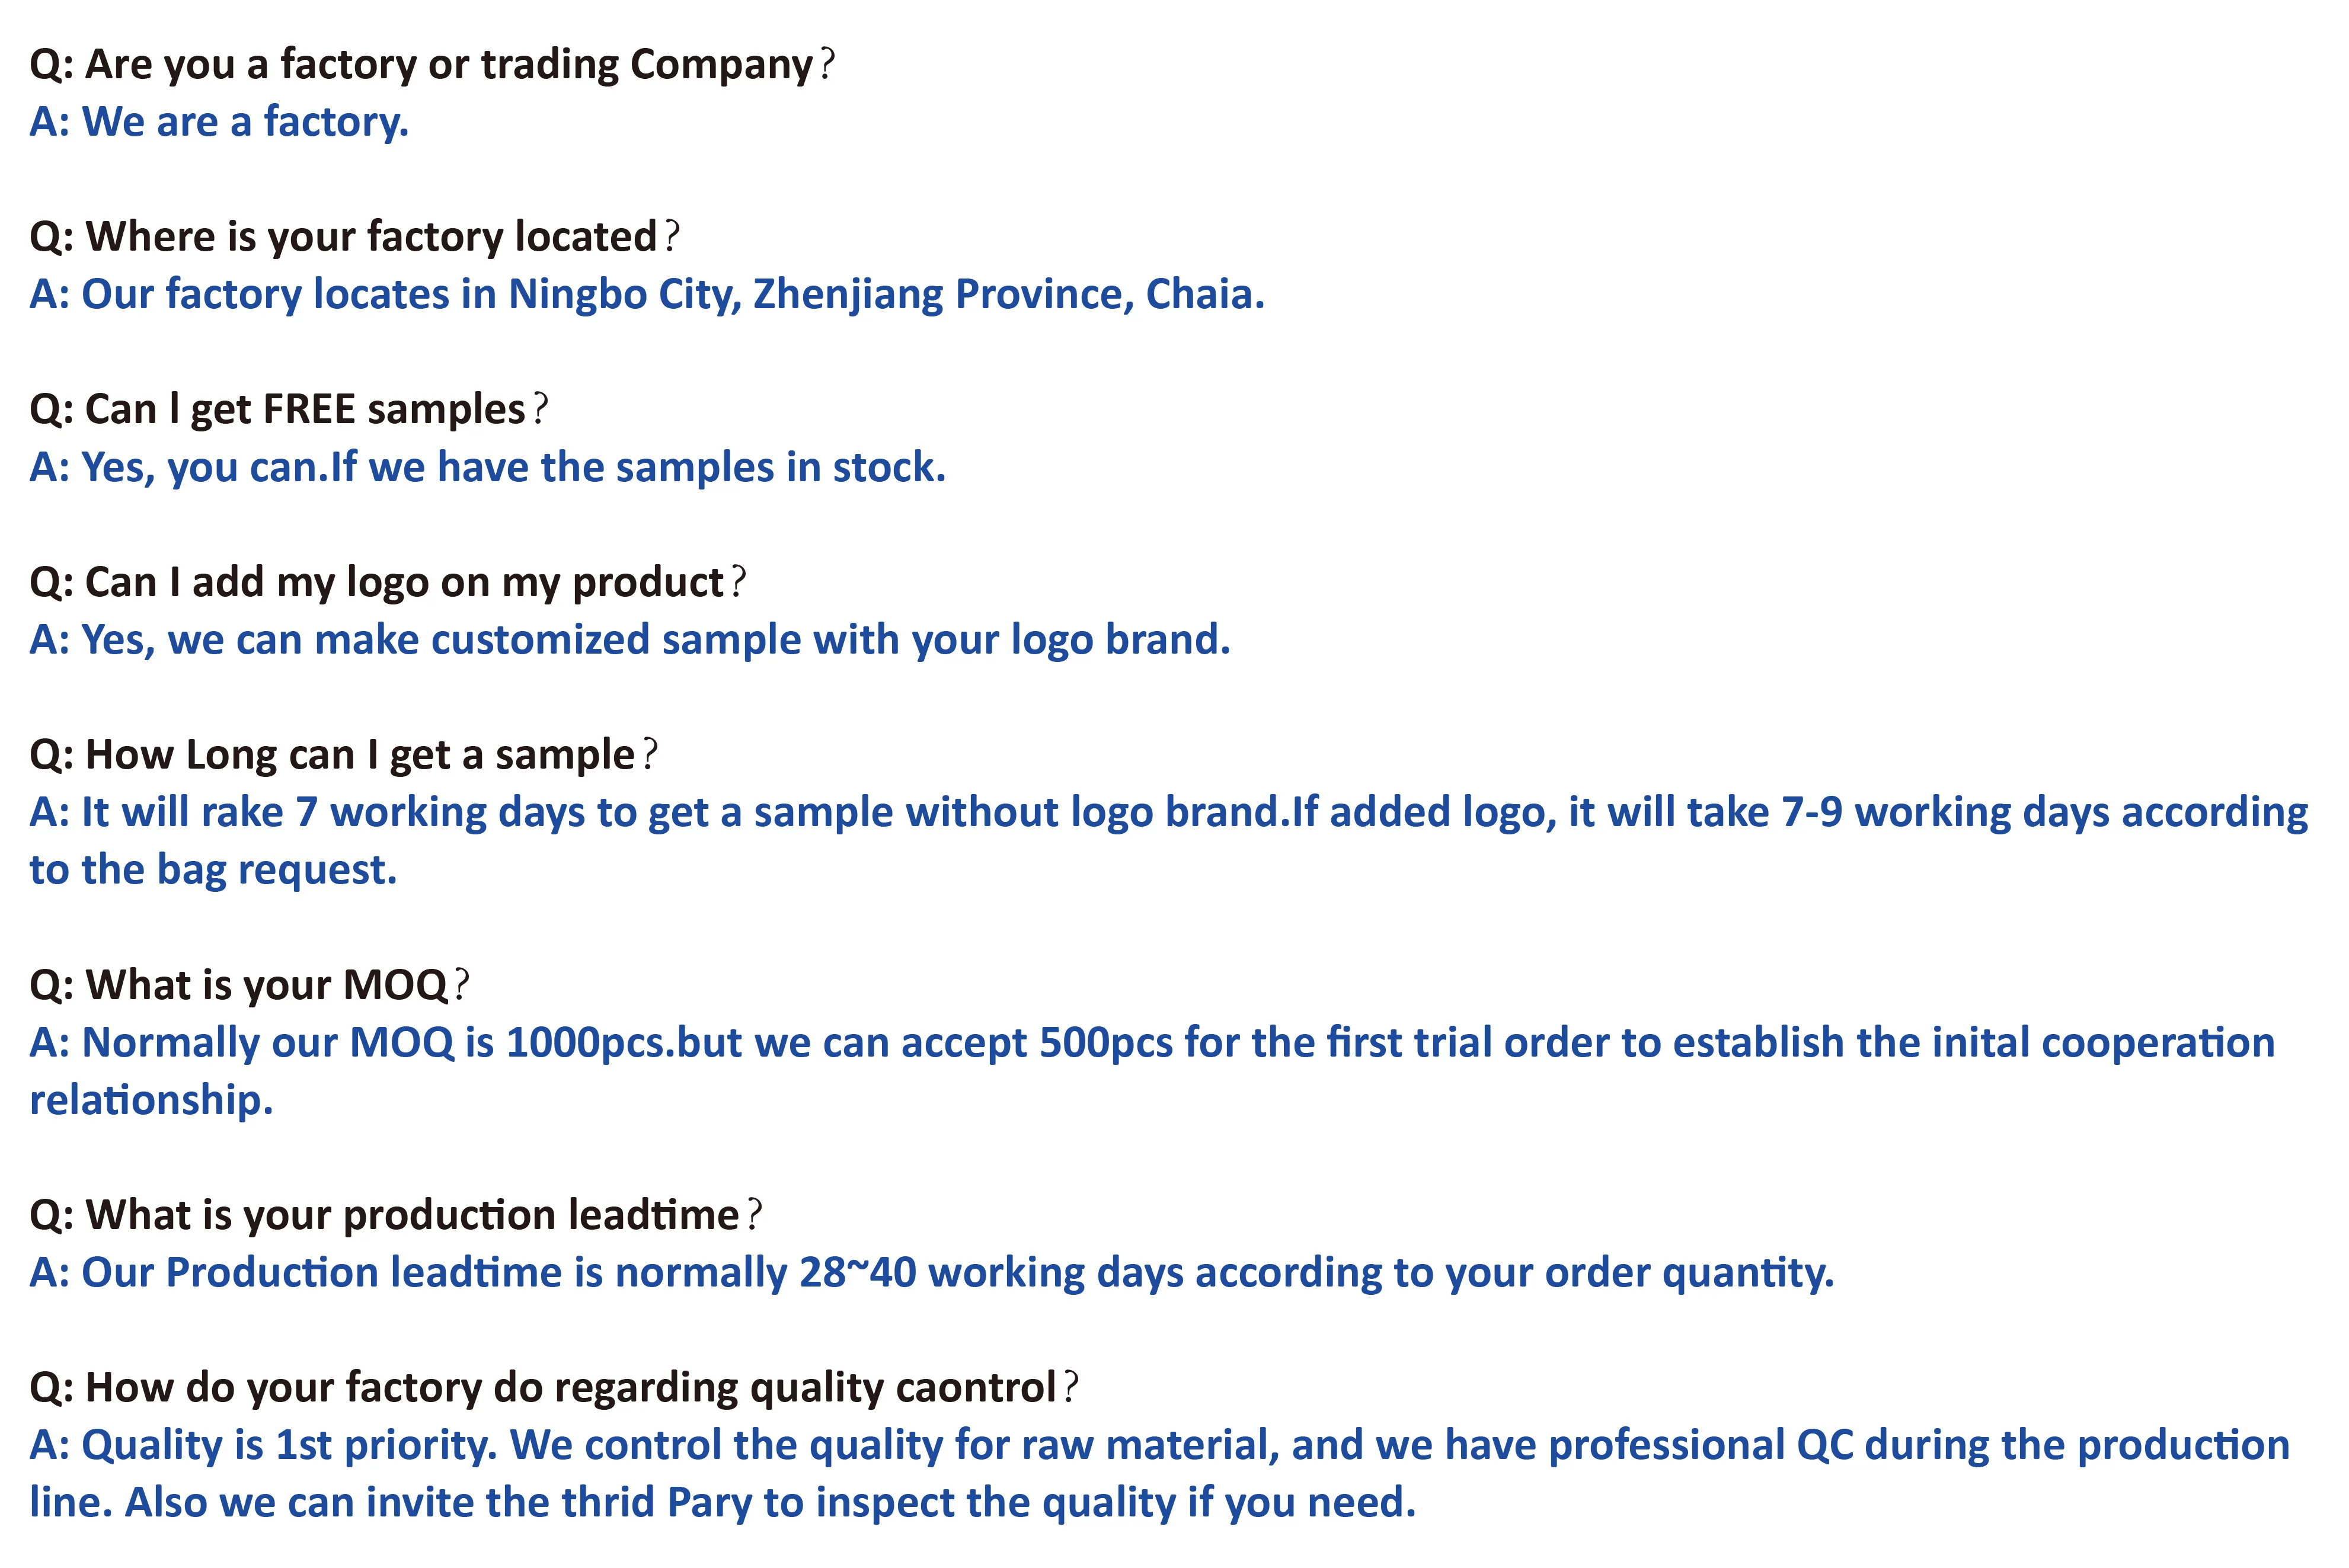Click the Ningbo City location answer
2349x1568 pixels.
tap(647, 295)
